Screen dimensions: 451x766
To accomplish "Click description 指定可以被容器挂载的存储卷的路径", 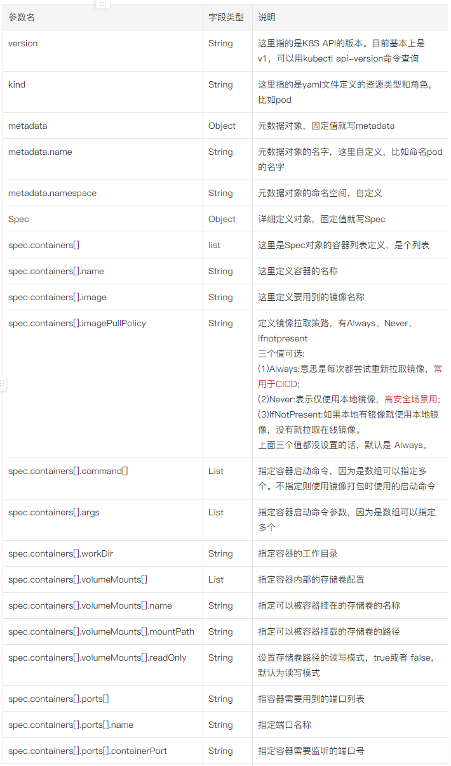I will pos(329,631).
